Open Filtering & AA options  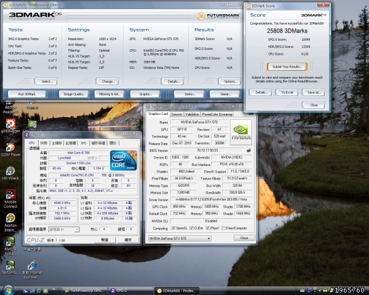(109, 94)
